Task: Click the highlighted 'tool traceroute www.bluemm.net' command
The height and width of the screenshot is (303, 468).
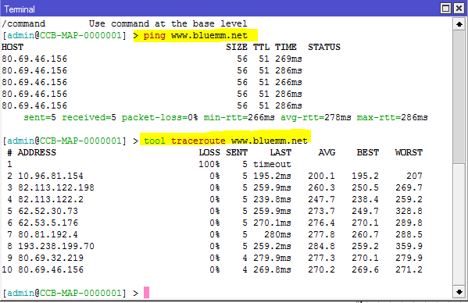Action: [x=225, y=141]
